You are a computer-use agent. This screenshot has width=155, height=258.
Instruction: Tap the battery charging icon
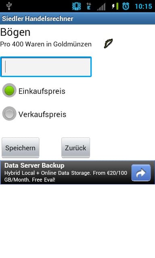[x=115, y=6]
